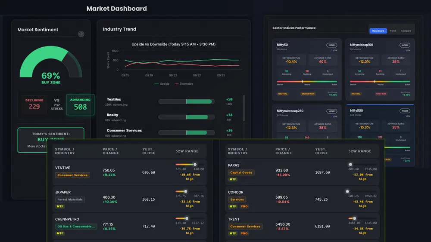The width and height of the screenshot is (431, 242).
Task: Click HOLD badge on Nifty50 card
Action: coord(331,45)
